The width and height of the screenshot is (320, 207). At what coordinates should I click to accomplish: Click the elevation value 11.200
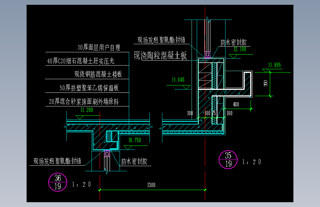pyautogui.click(x=87, y=110)
